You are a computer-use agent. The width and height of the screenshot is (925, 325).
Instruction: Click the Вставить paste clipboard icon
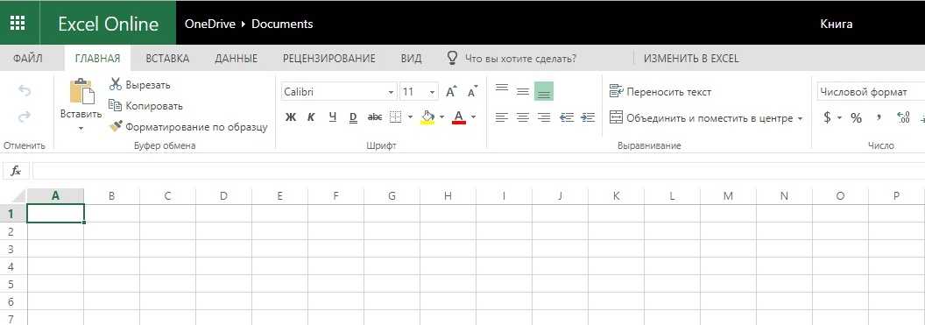[x=82, y=92]
